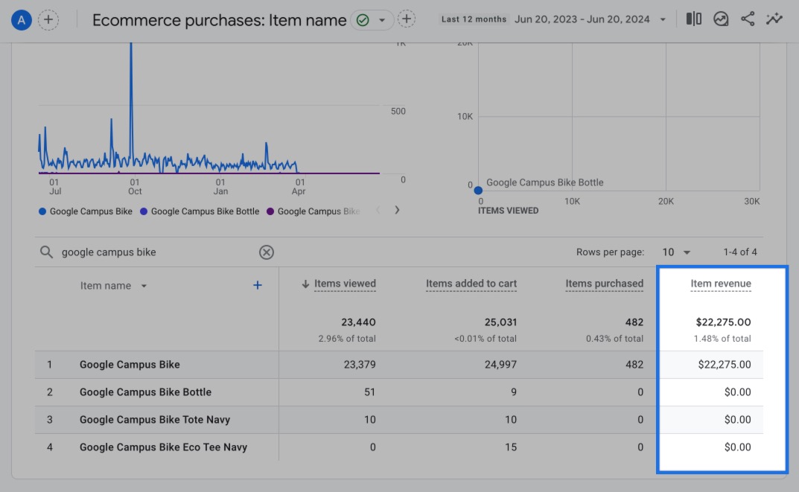Click the 2.96% of total label
The image size is (799, 492).
pyautogui.click(x=347, y=339)
